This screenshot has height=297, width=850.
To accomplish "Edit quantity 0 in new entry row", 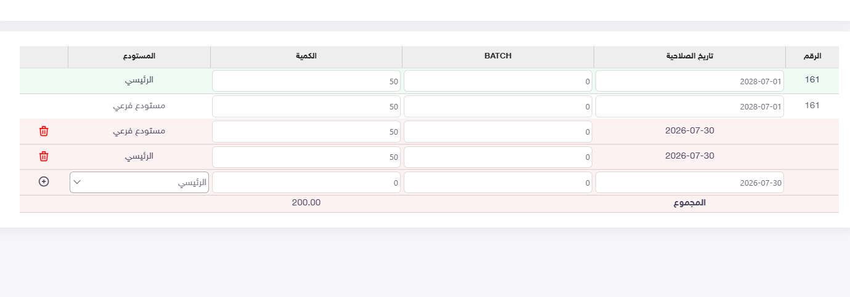I will [x=306, y=183].
